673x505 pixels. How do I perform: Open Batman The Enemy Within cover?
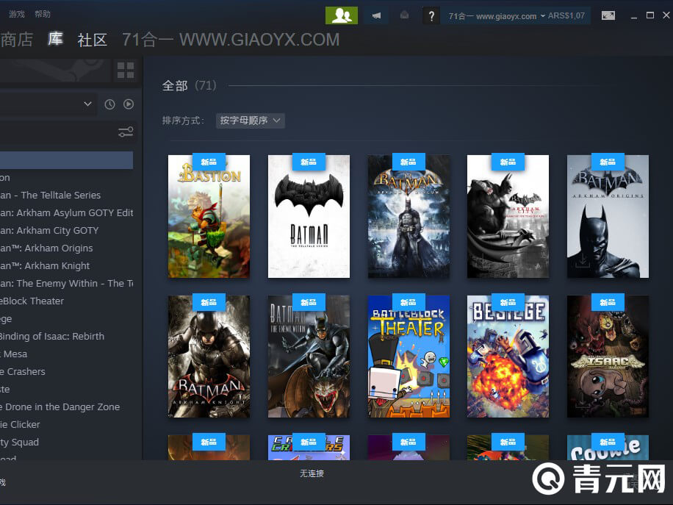309,357
